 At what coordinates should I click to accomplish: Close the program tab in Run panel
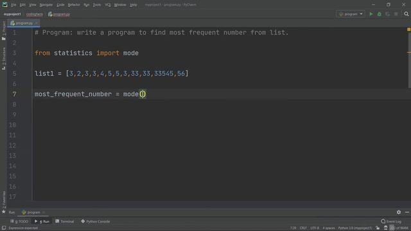pos(44,212)
